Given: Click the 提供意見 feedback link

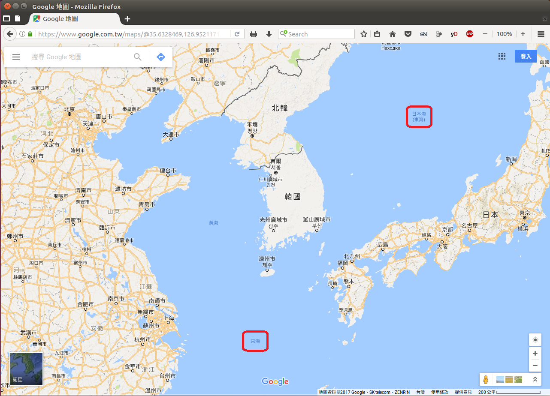Looking at the screenshot, I should tap(463, 392).
